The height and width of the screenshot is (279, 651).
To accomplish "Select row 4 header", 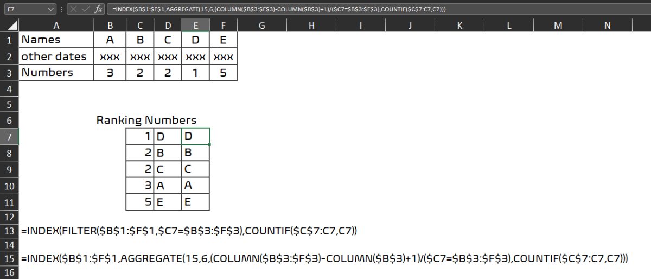I will click(9, 88).
